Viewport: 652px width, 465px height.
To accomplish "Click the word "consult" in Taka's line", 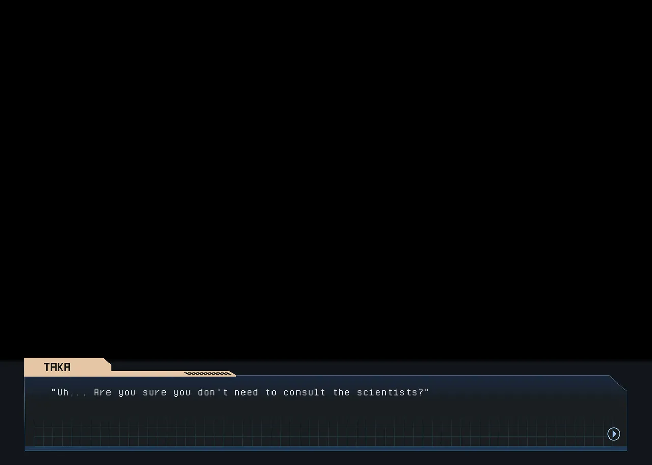I will coord(304,392).
